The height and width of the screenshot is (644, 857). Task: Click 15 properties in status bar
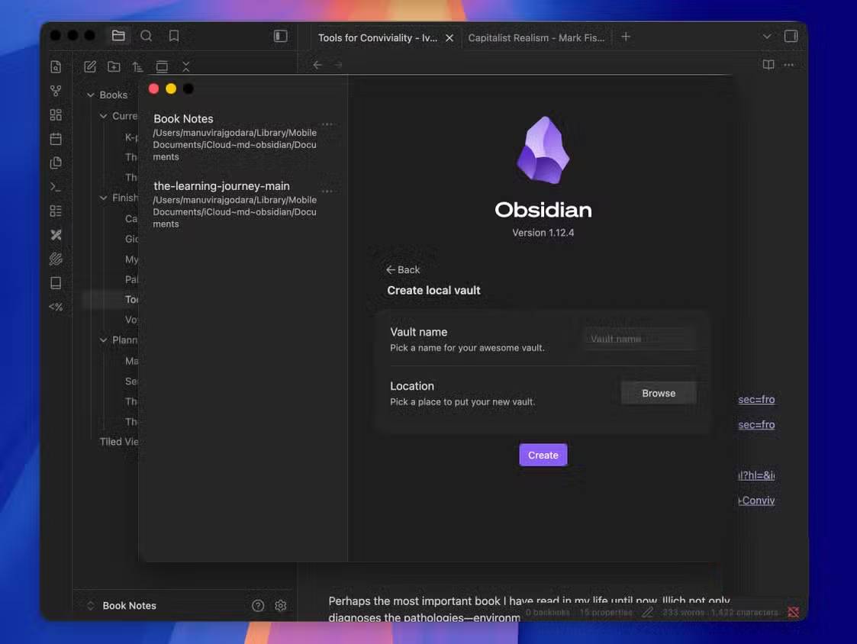(606, 612)
